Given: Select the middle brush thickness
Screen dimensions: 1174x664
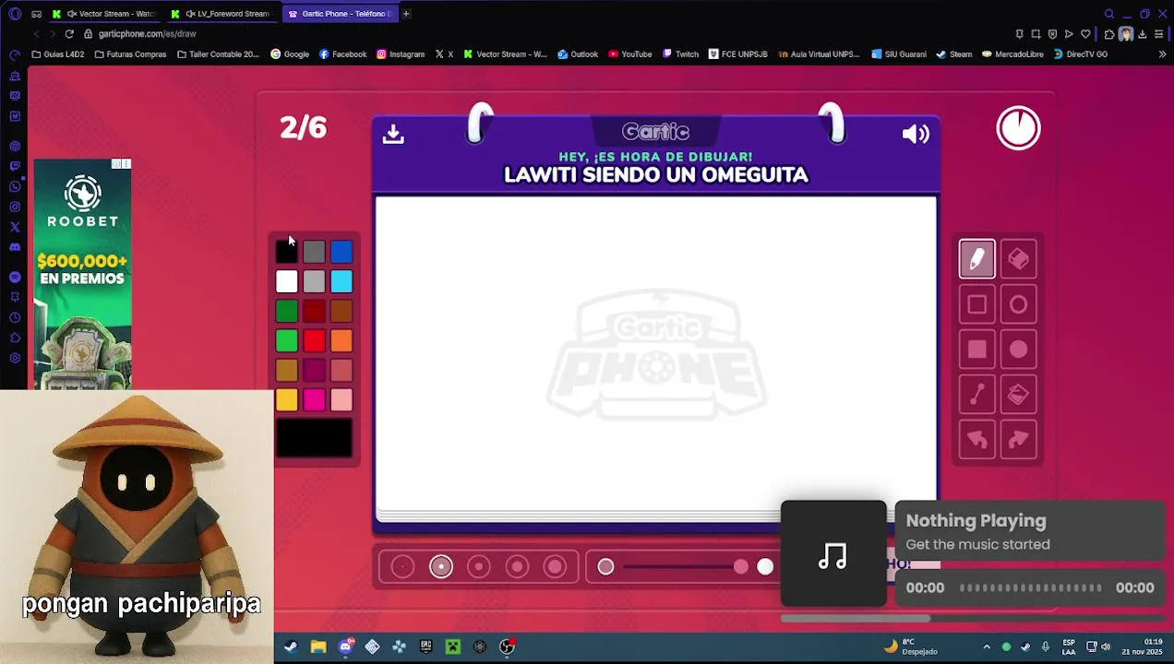Looking at the screenshot, I should (x=479, y=567).
